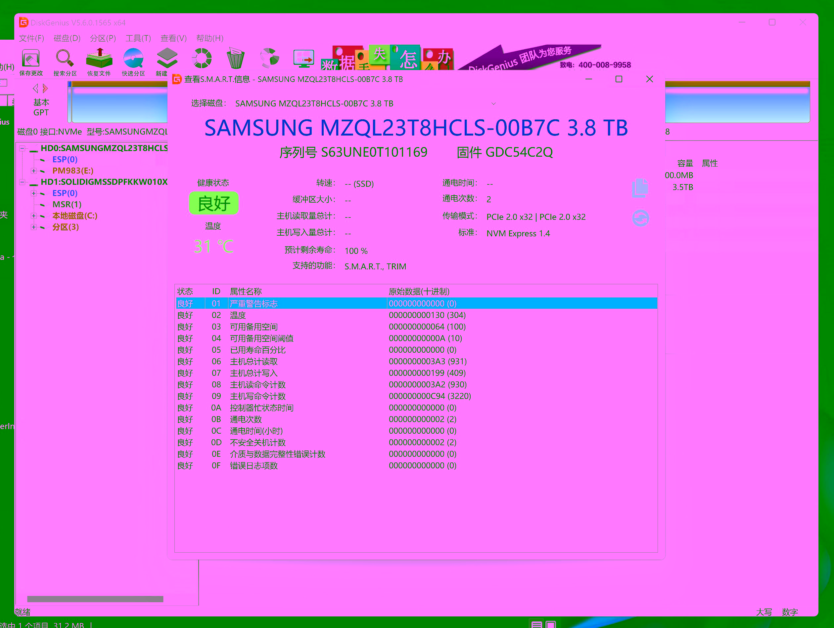Select the 严重警告标志 SMART row
Viewport: 834px width, 628px height.
pos(417,303)
